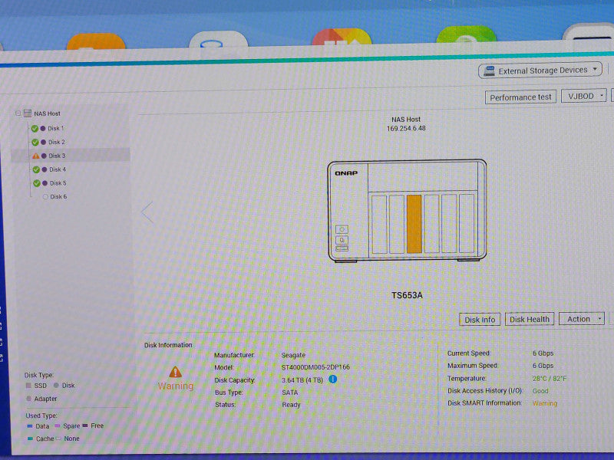Click the Status Ready value

[291, 405]
